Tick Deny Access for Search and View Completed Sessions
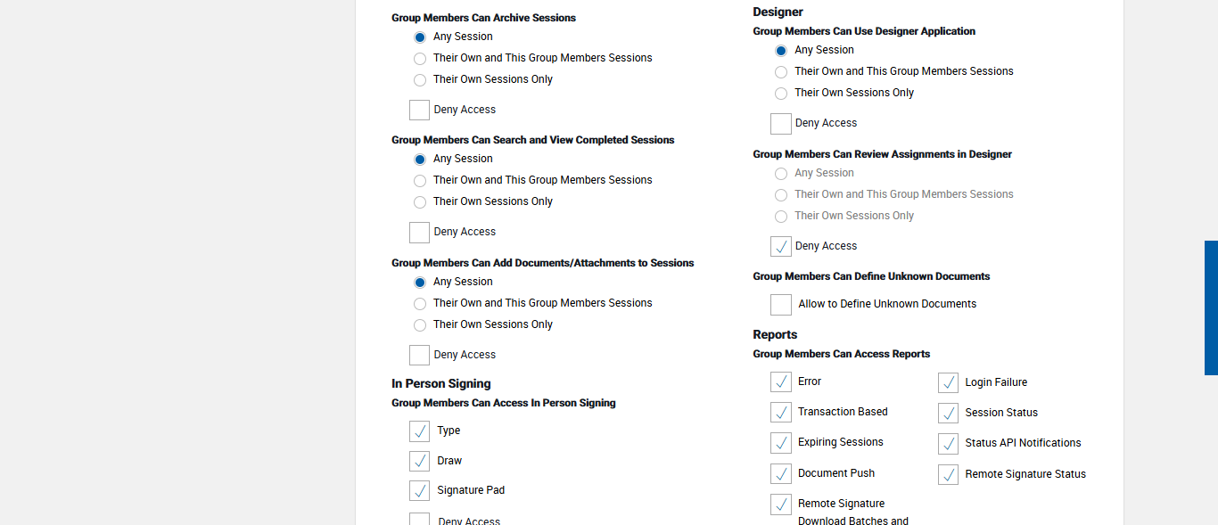The width and height of the screenshot is (1218, 525). (x=419, y=232)
